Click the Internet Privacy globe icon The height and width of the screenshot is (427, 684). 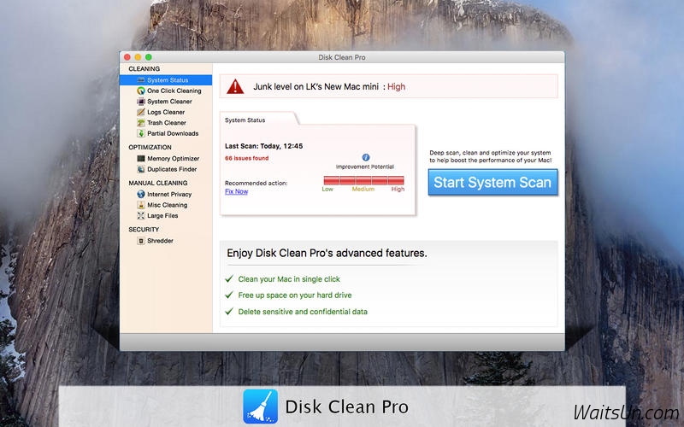(x=141, y=195)
